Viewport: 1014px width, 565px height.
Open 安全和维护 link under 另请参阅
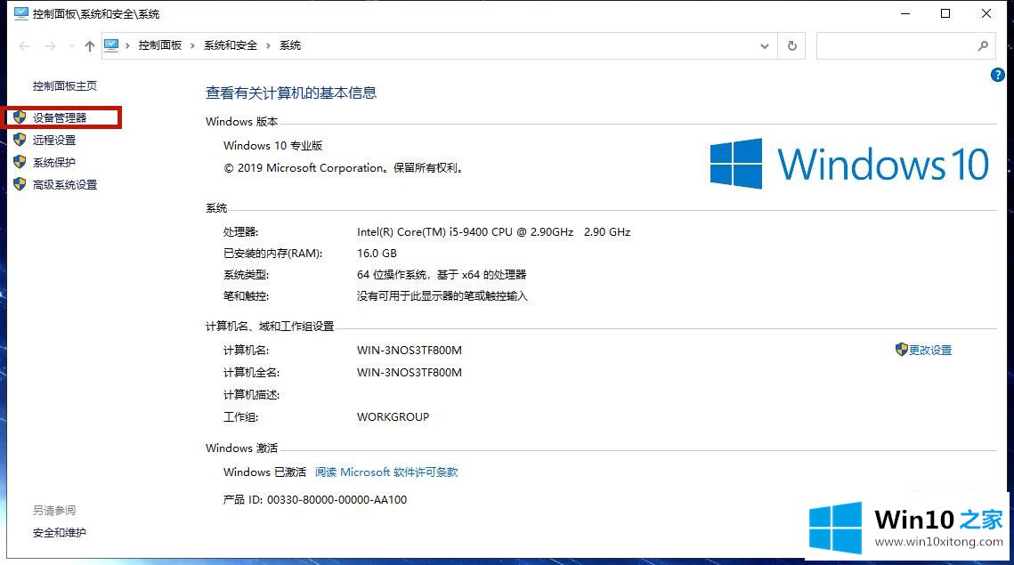tap(60, 533)
